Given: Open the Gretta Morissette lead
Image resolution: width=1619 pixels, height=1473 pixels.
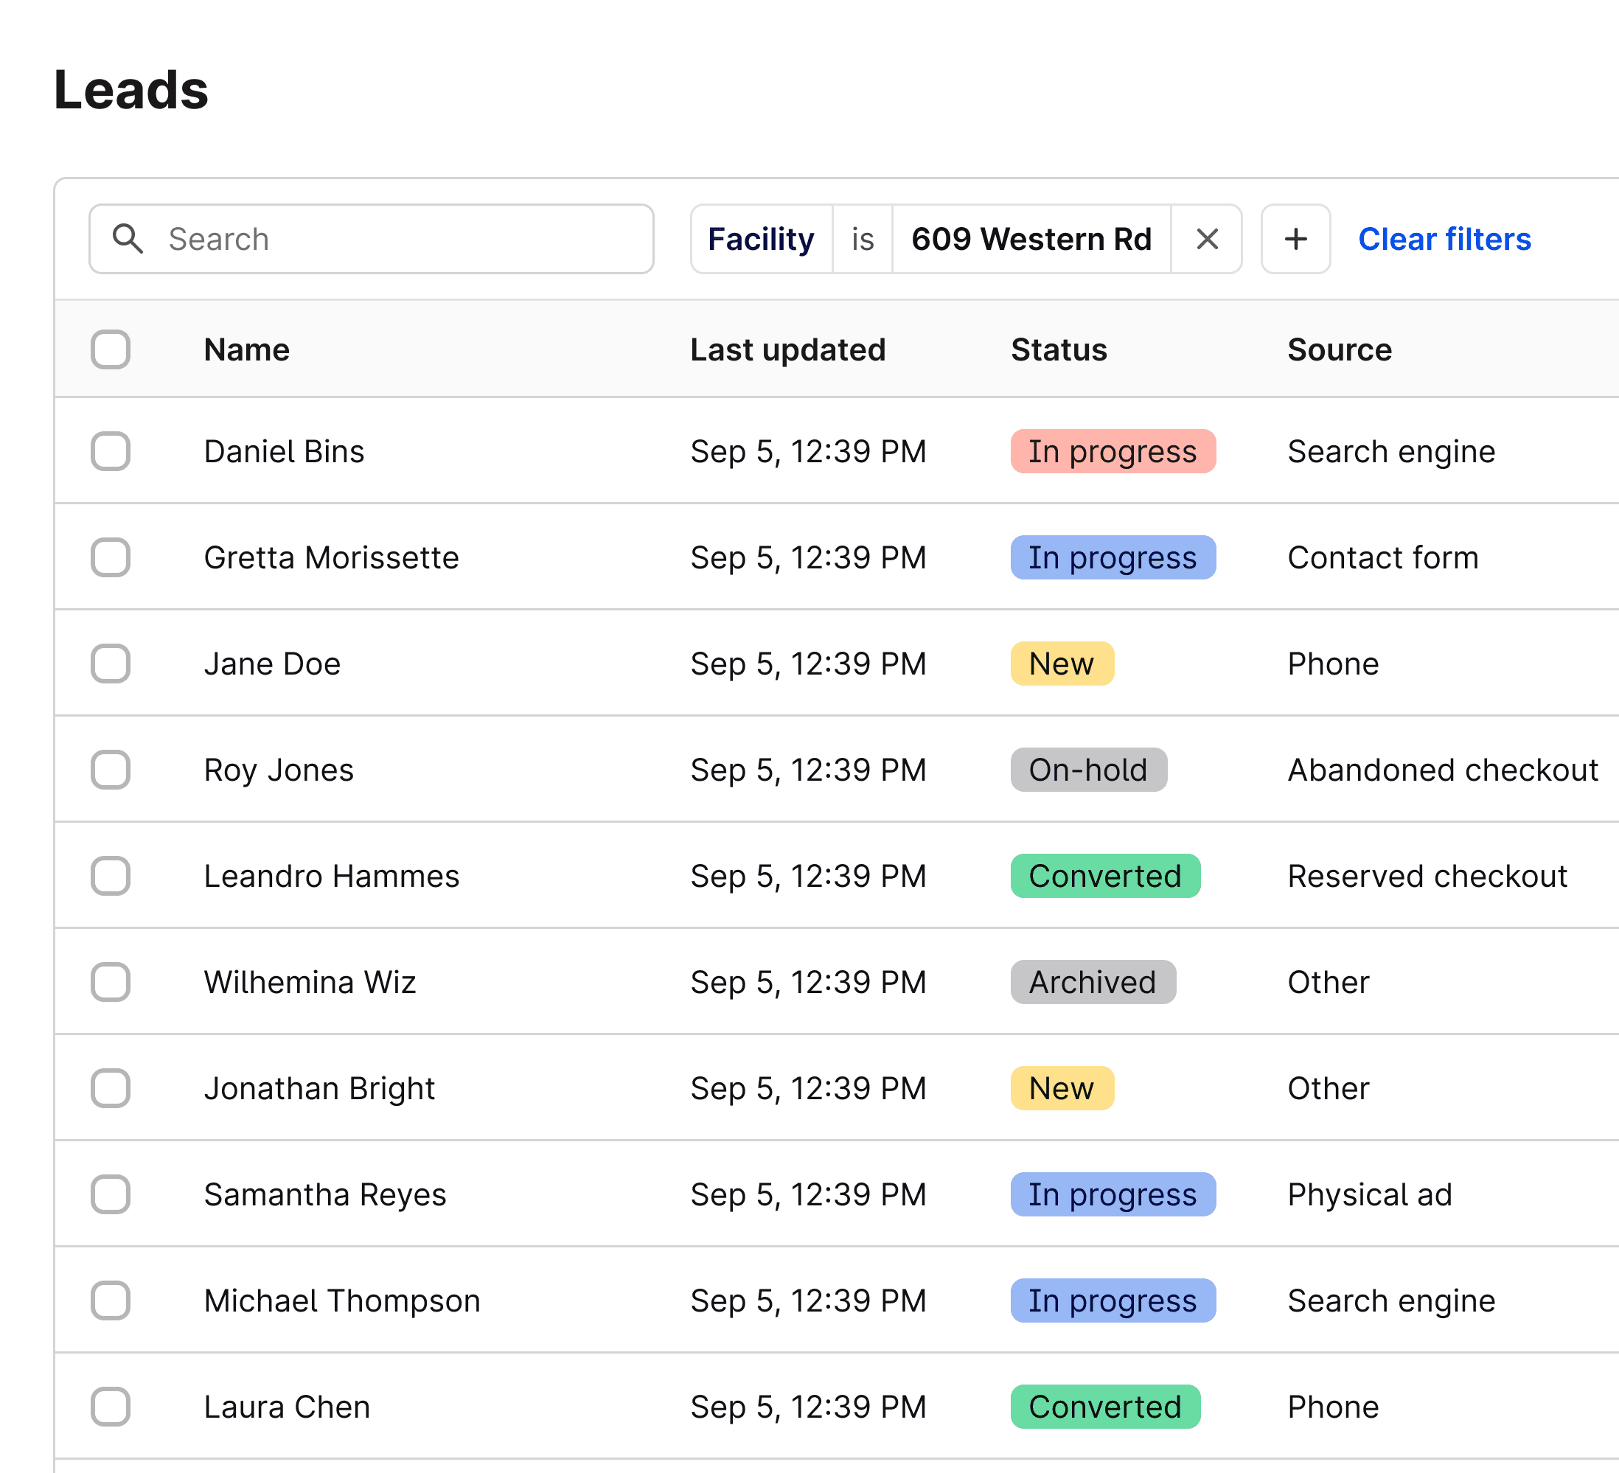Looking at the screenshot, I should [x=331, y=557].
